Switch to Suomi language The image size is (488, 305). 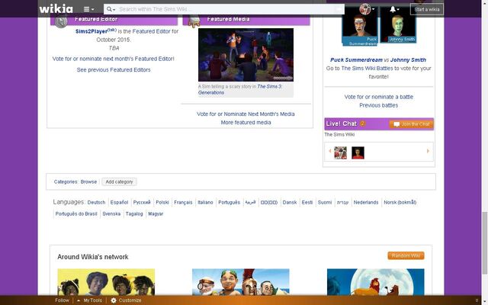tap(325, 202)
